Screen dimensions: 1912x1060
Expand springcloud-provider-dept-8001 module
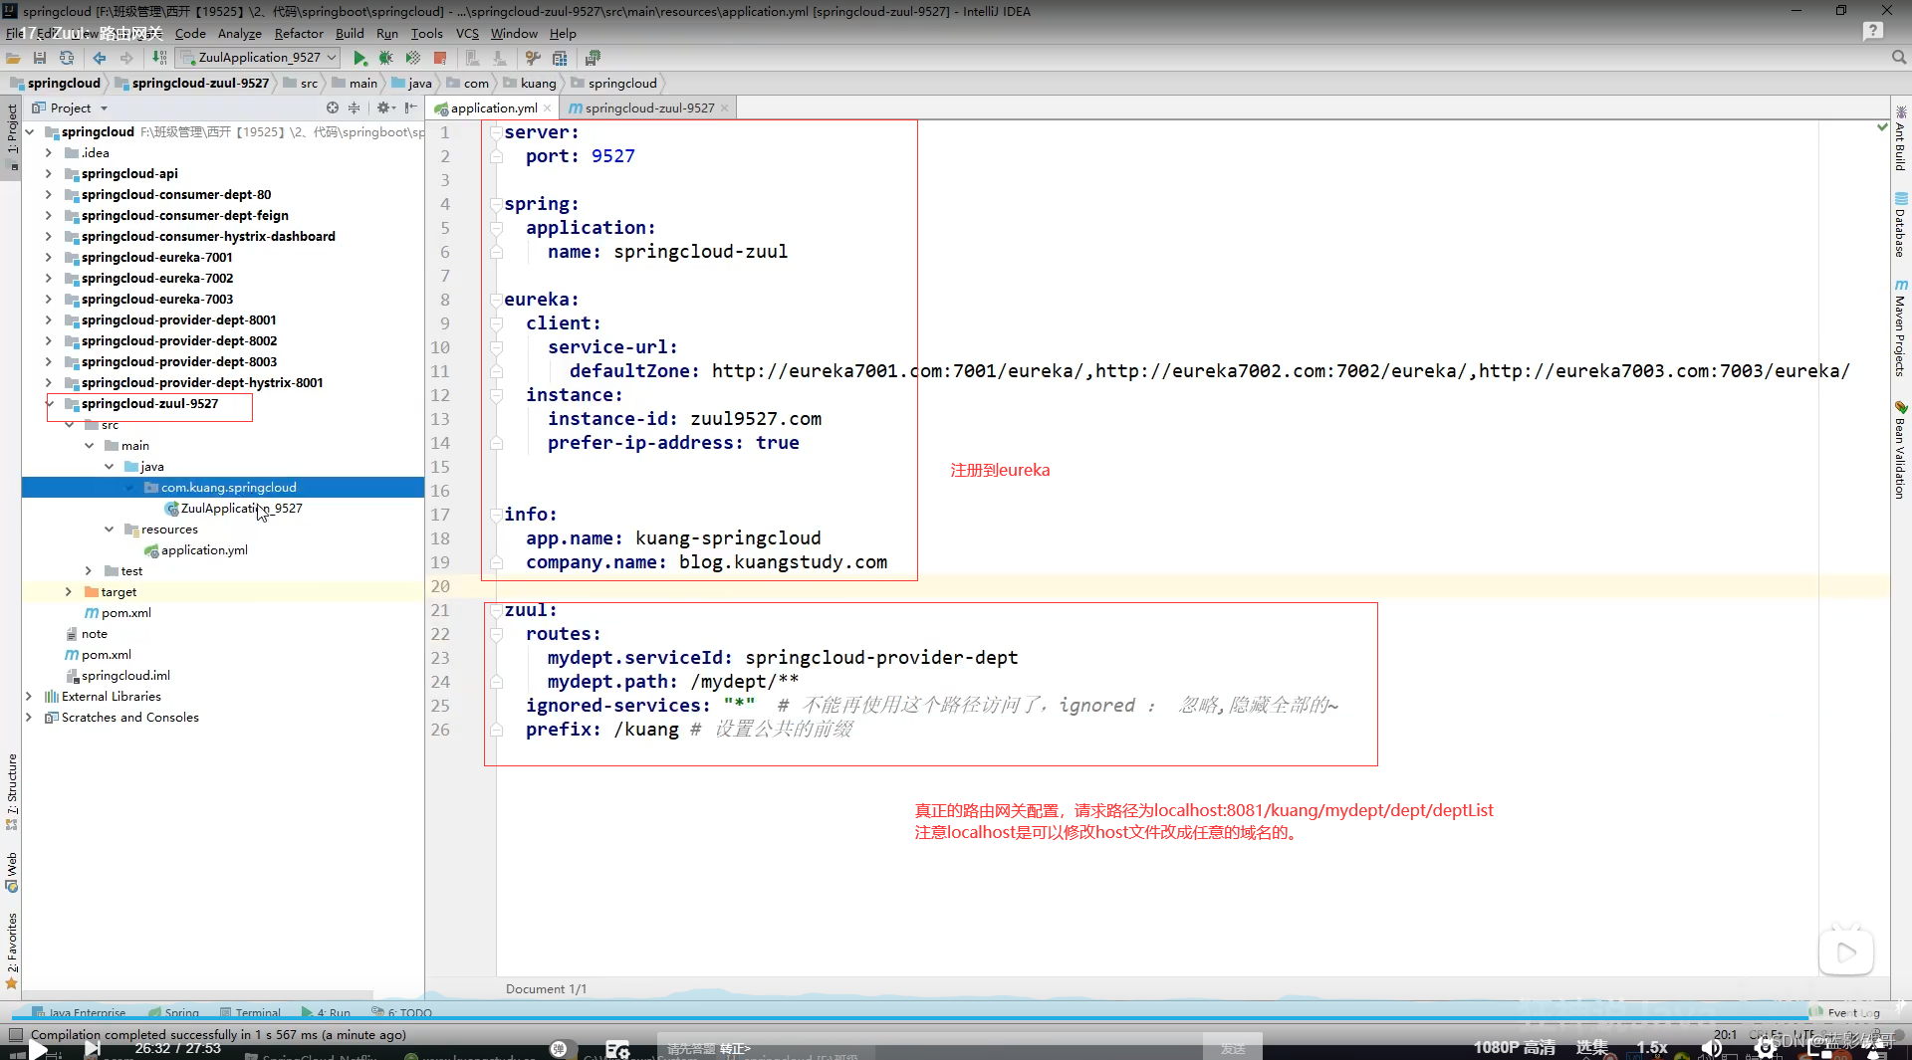48,319
